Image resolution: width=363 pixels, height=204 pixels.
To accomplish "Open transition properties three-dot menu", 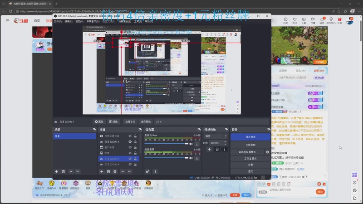I will coord(224,149).
